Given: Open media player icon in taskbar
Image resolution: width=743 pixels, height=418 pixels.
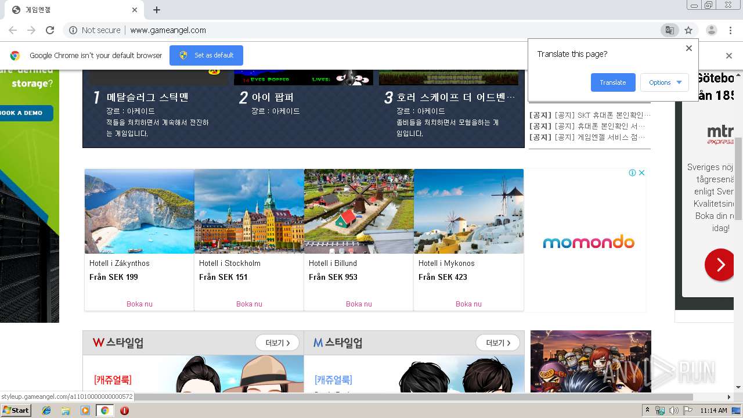Looking at the screenshot, I should pos(85,410).
